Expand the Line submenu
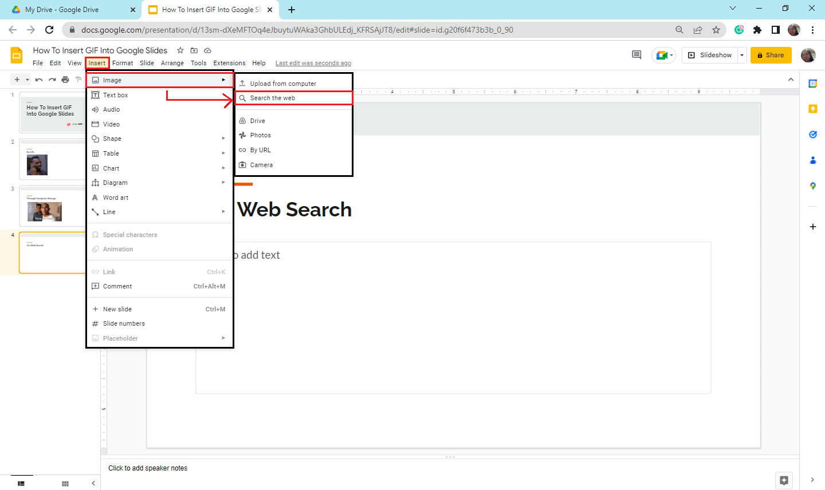This screenshot has width=825, height=490. (160, 212)
